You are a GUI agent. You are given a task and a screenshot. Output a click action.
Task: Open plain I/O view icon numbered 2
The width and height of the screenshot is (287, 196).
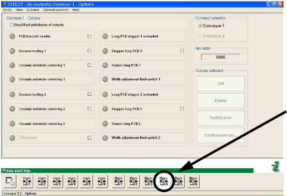coord(42,181)
